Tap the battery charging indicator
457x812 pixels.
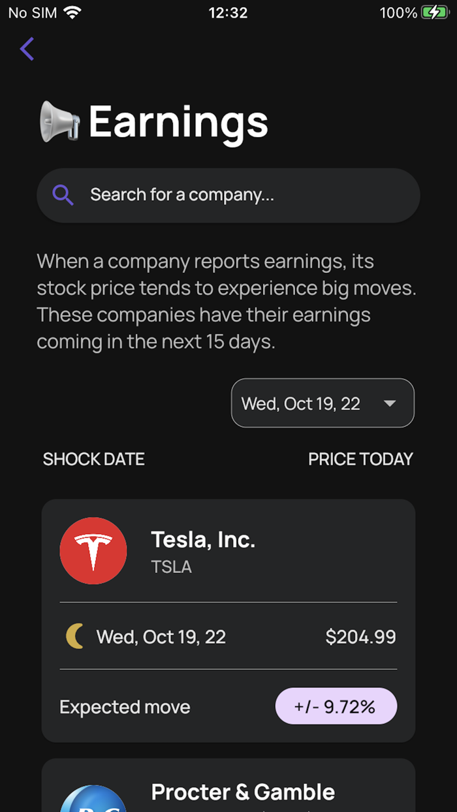[x=434, y=12]
